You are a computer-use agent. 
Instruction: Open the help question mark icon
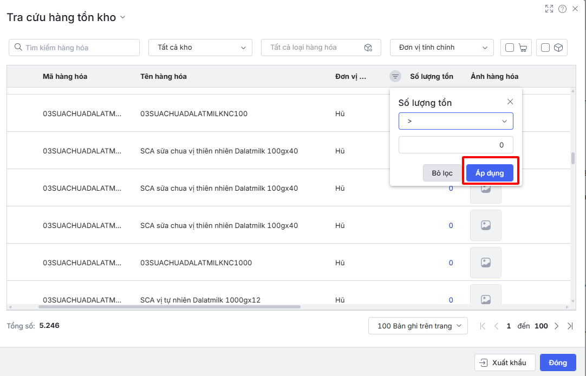click(x=562, y=9)
